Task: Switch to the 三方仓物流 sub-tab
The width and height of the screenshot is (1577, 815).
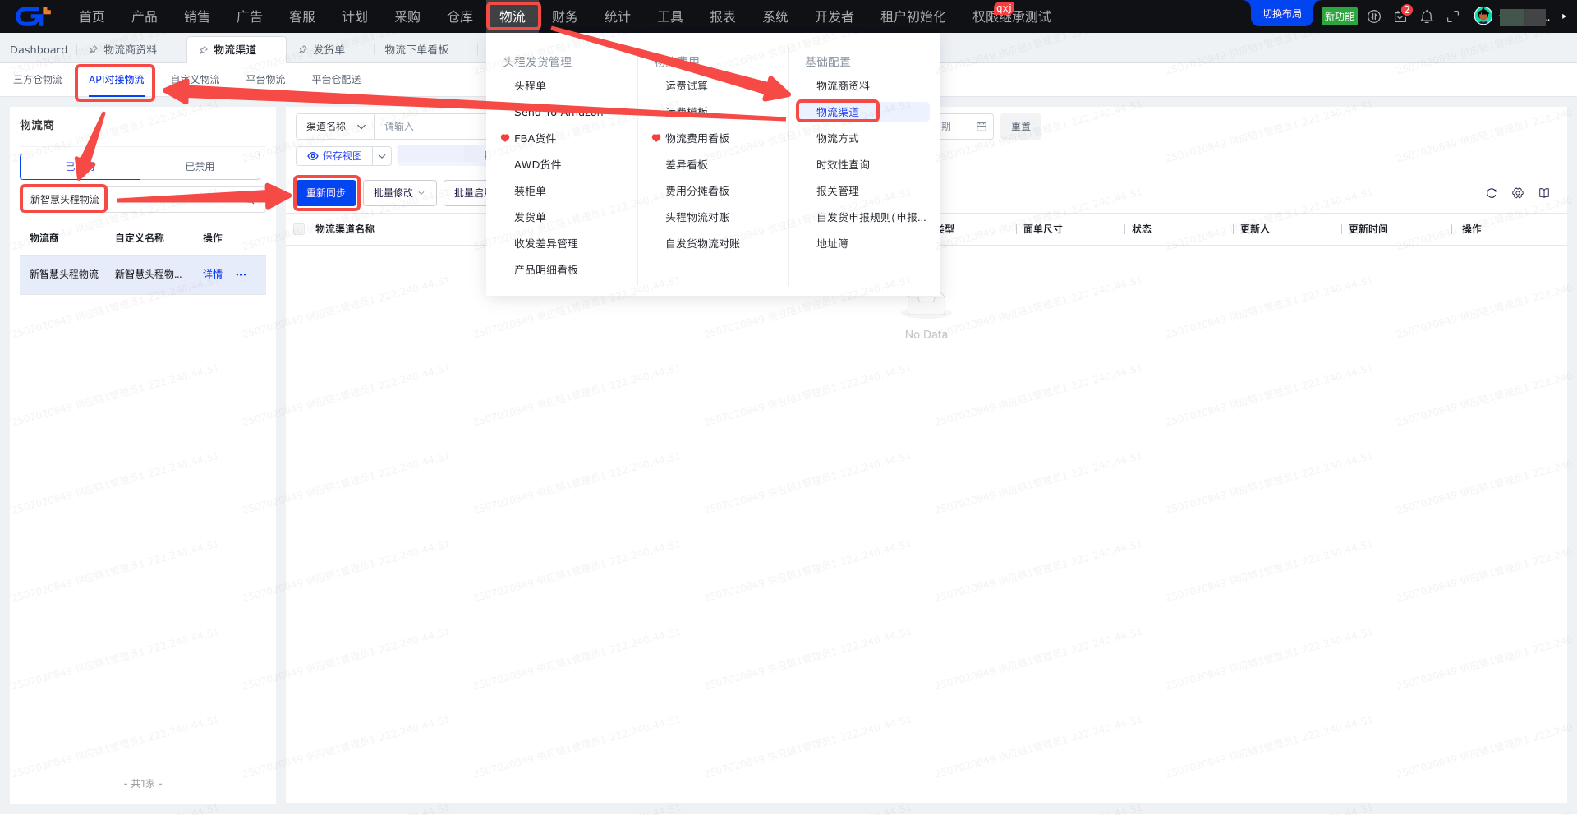Action: pyautogui.click(x=38, y=80)
